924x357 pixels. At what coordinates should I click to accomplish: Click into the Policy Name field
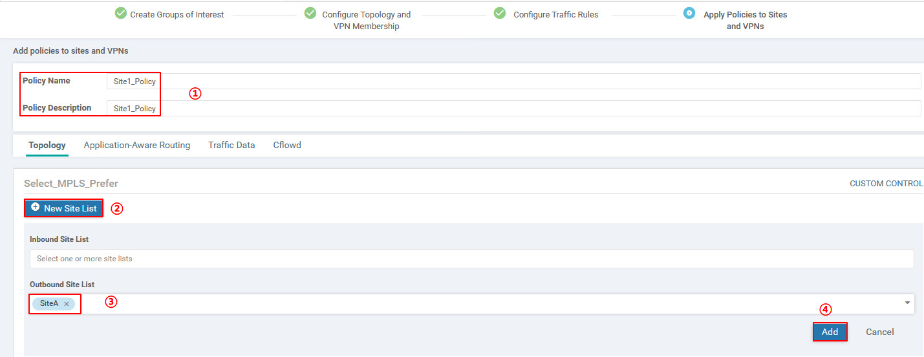point(513,81)
